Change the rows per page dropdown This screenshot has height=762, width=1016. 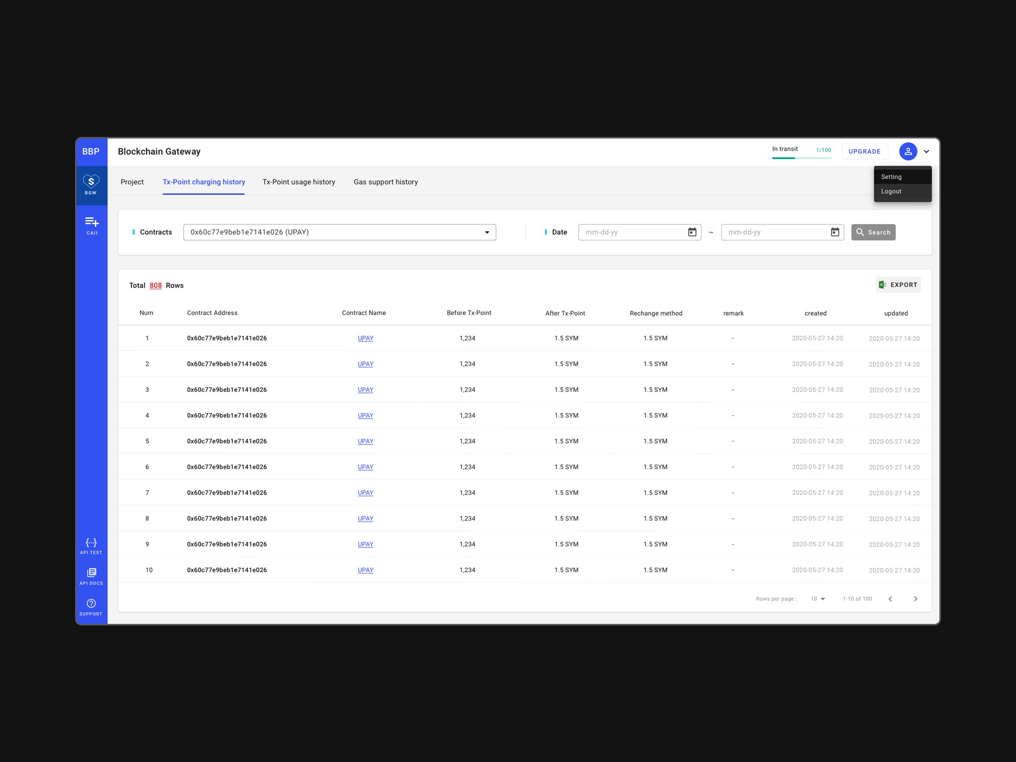[x=818, y=598]
